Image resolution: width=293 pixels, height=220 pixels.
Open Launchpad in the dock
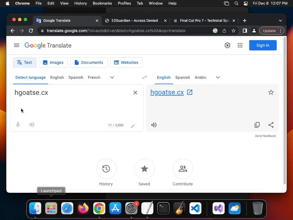tap(51, 208)
